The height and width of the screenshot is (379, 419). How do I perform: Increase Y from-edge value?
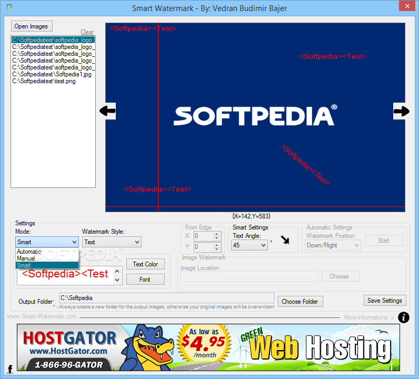point(217,245)
